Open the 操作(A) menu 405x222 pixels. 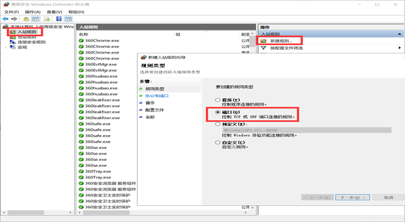pyautogui.click(x=33, y=12)
